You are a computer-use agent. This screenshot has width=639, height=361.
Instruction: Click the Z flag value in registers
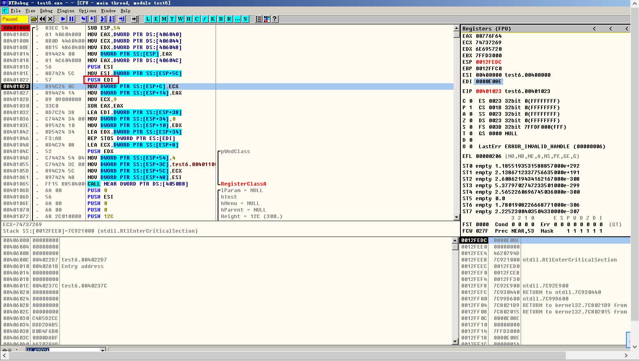click(471, 121)
